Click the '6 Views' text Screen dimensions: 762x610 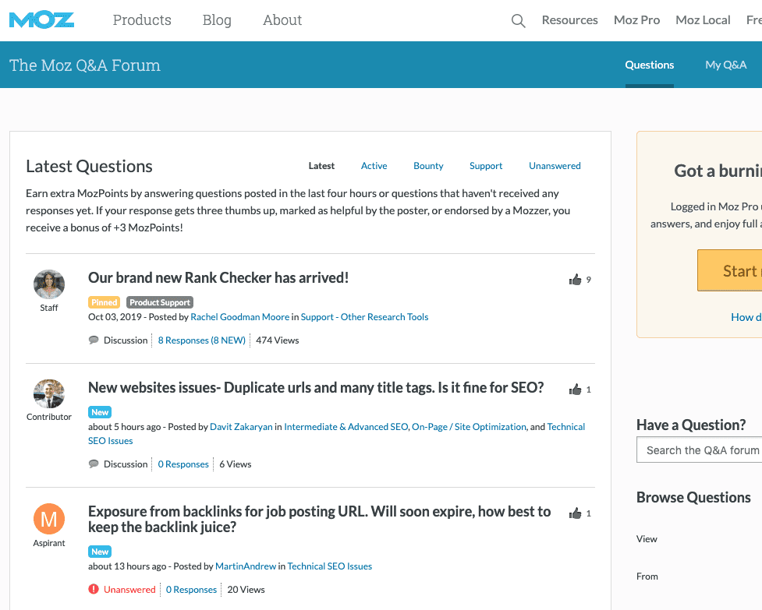point(236,464)
